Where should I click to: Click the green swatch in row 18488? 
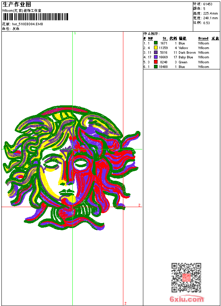pos(156,67)
